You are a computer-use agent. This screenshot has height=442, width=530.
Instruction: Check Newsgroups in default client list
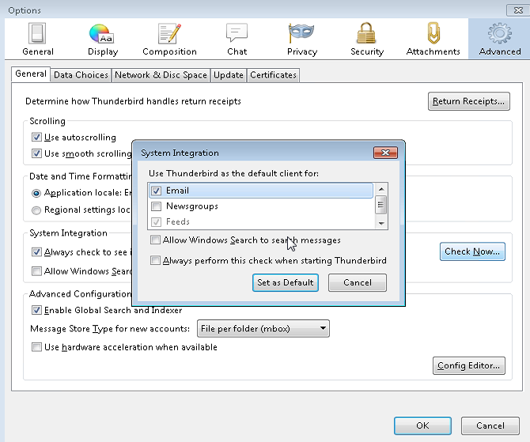(x=156, y=206)
